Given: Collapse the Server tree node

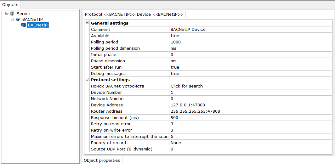Looking at the screenshot, I should click(x=7, y=14).
